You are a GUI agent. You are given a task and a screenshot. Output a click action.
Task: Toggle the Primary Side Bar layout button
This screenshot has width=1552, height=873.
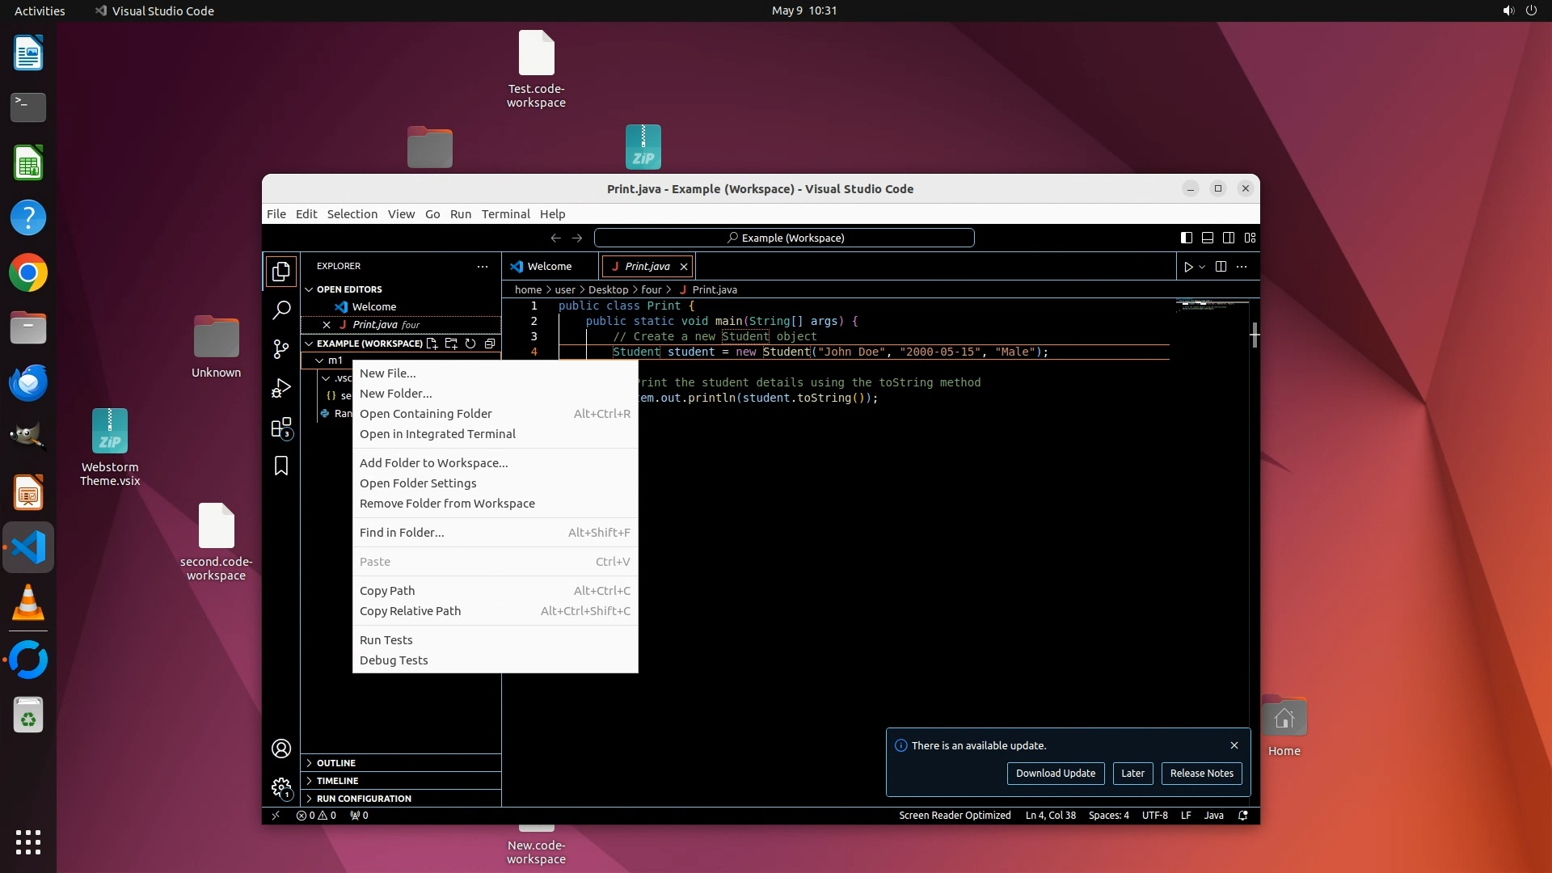(1186, 238)
